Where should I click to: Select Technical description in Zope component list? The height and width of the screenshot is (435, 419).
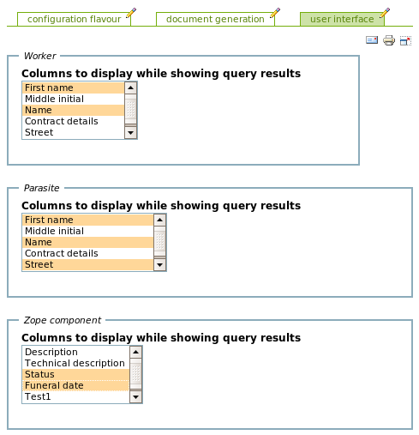click(76, 363)
